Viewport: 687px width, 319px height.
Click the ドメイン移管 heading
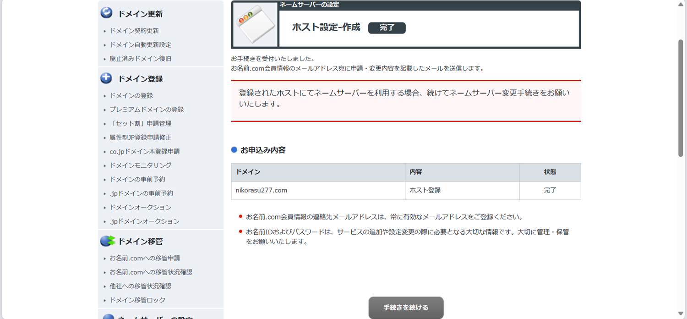click(140, 242)
